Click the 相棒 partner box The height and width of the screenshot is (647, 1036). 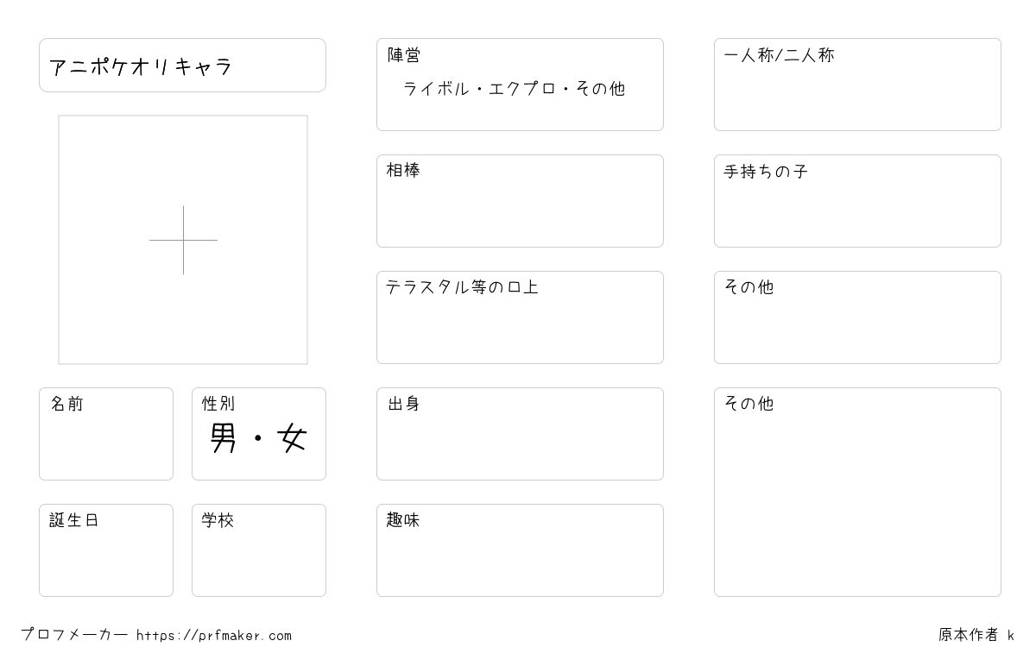(520, 201)
